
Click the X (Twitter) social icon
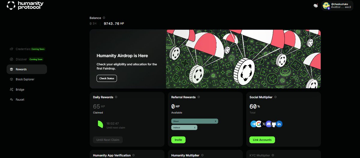coord(264,124)
